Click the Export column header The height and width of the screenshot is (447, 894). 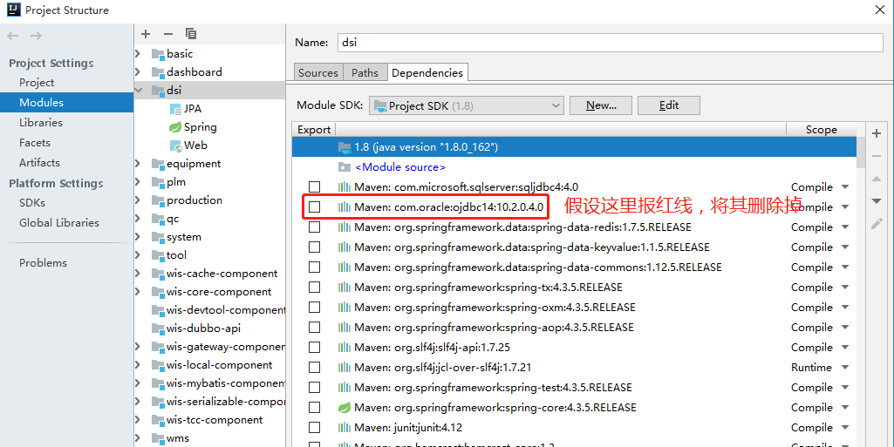[x=314, y=130]
